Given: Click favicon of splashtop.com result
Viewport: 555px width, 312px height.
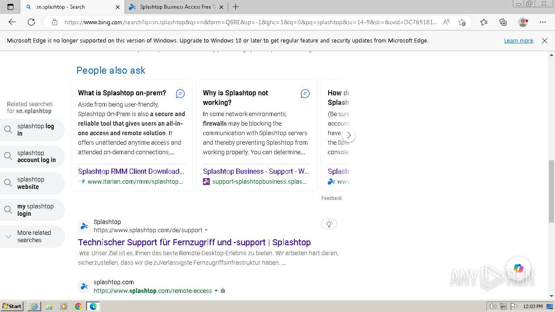Looking at the screenshot, I should (x=84, y=286).
